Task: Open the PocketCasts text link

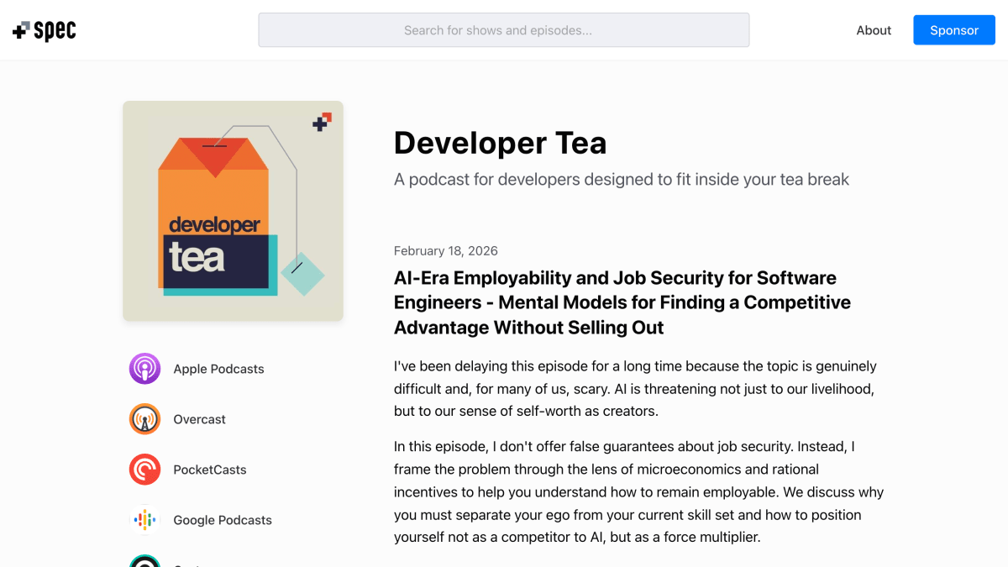Action: [210, 470]
